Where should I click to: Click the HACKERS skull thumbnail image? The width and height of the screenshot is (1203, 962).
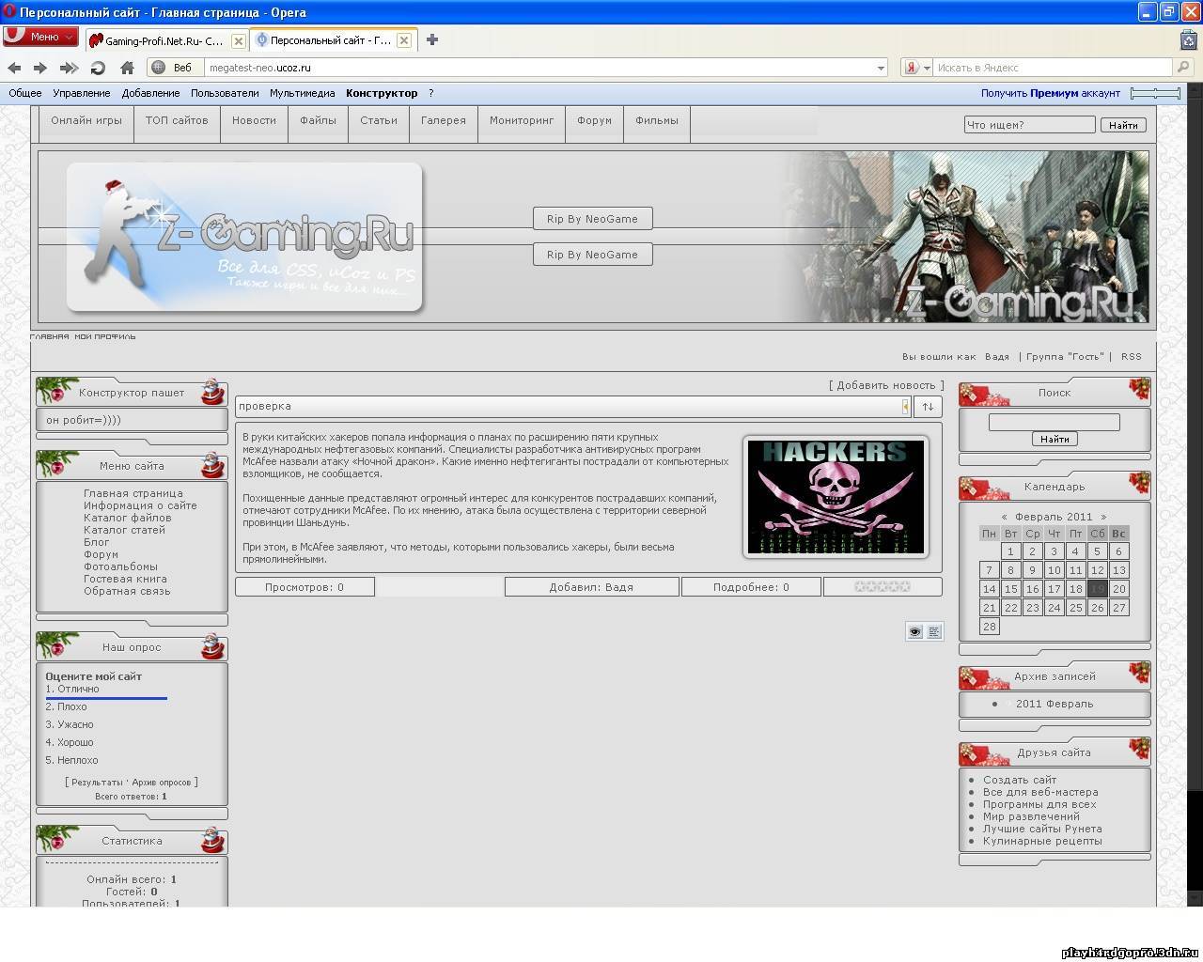tap(836, 496)
